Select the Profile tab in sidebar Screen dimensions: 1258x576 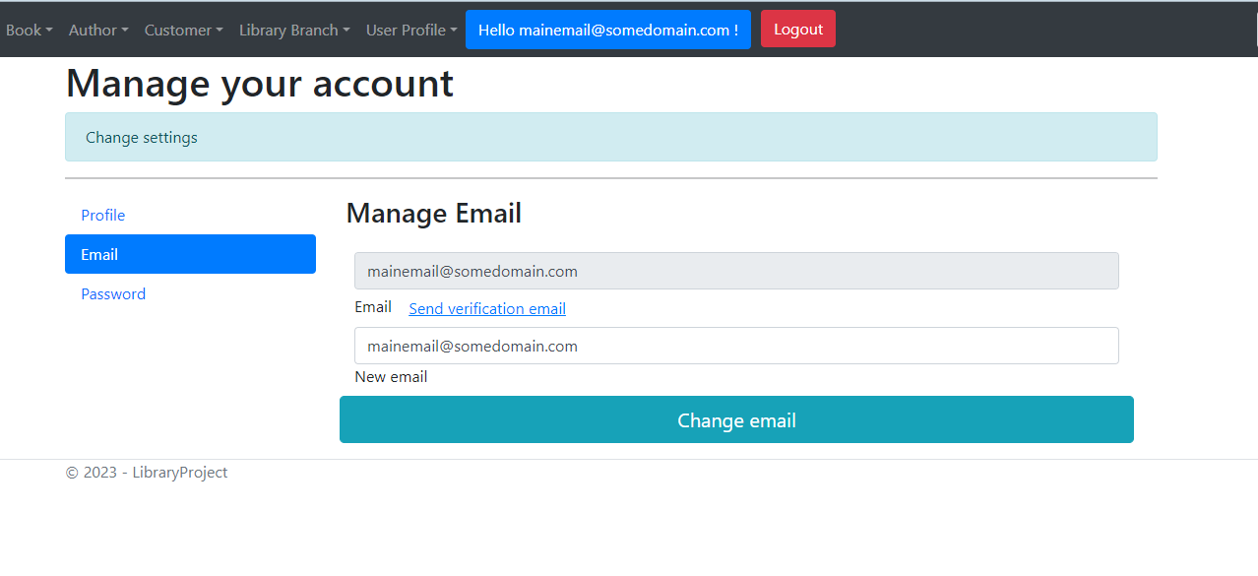click(x=102, y=215)
